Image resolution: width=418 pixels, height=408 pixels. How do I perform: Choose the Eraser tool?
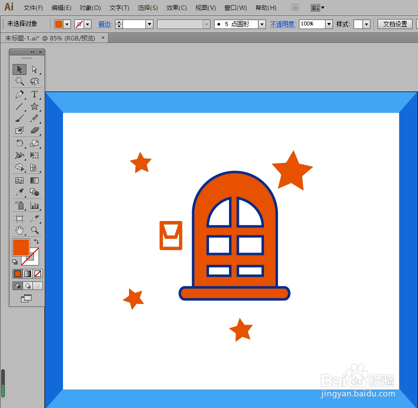click(x=34, y=130)
